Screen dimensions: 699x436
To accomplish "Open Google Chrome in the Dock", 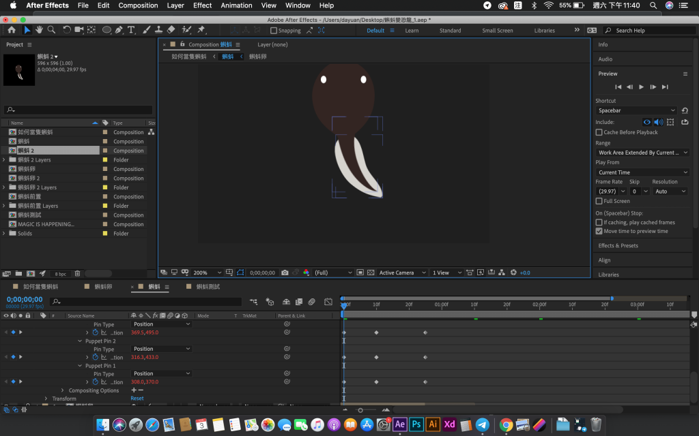I will tap(506, 425).
